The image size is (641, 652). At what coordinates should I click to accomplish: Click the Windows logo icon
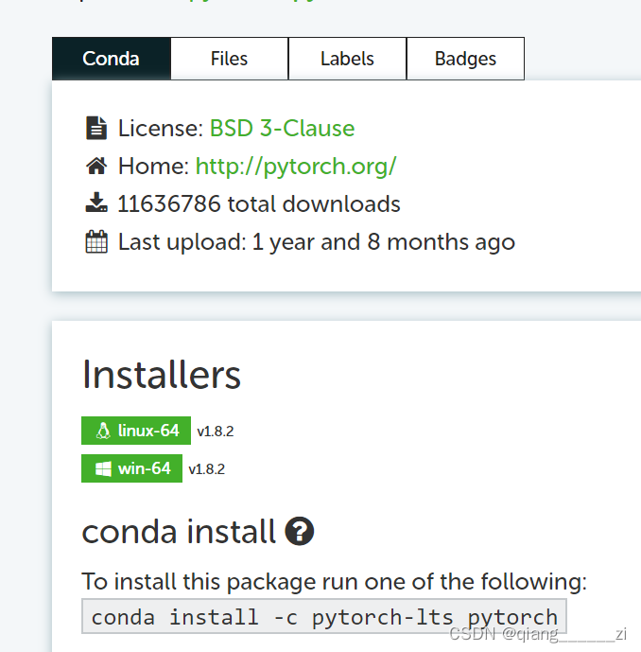[103, 469]
